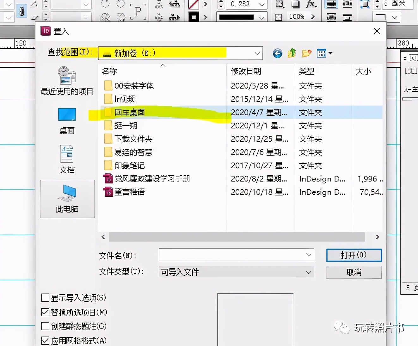Screen dimensions: 418x346
Task: Uncheck 替换所选项目 option
Action: pos(45,312)
